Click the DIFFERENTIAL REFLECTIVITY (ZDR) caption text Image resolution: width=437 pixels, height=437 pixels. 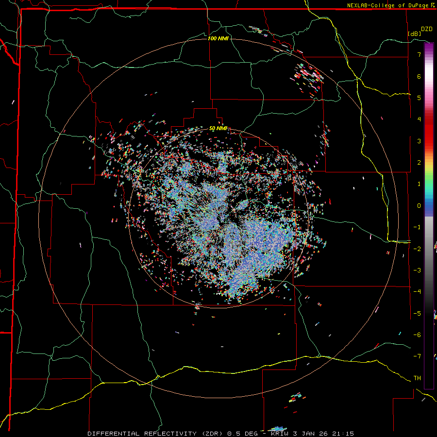[x=155, y=434]
